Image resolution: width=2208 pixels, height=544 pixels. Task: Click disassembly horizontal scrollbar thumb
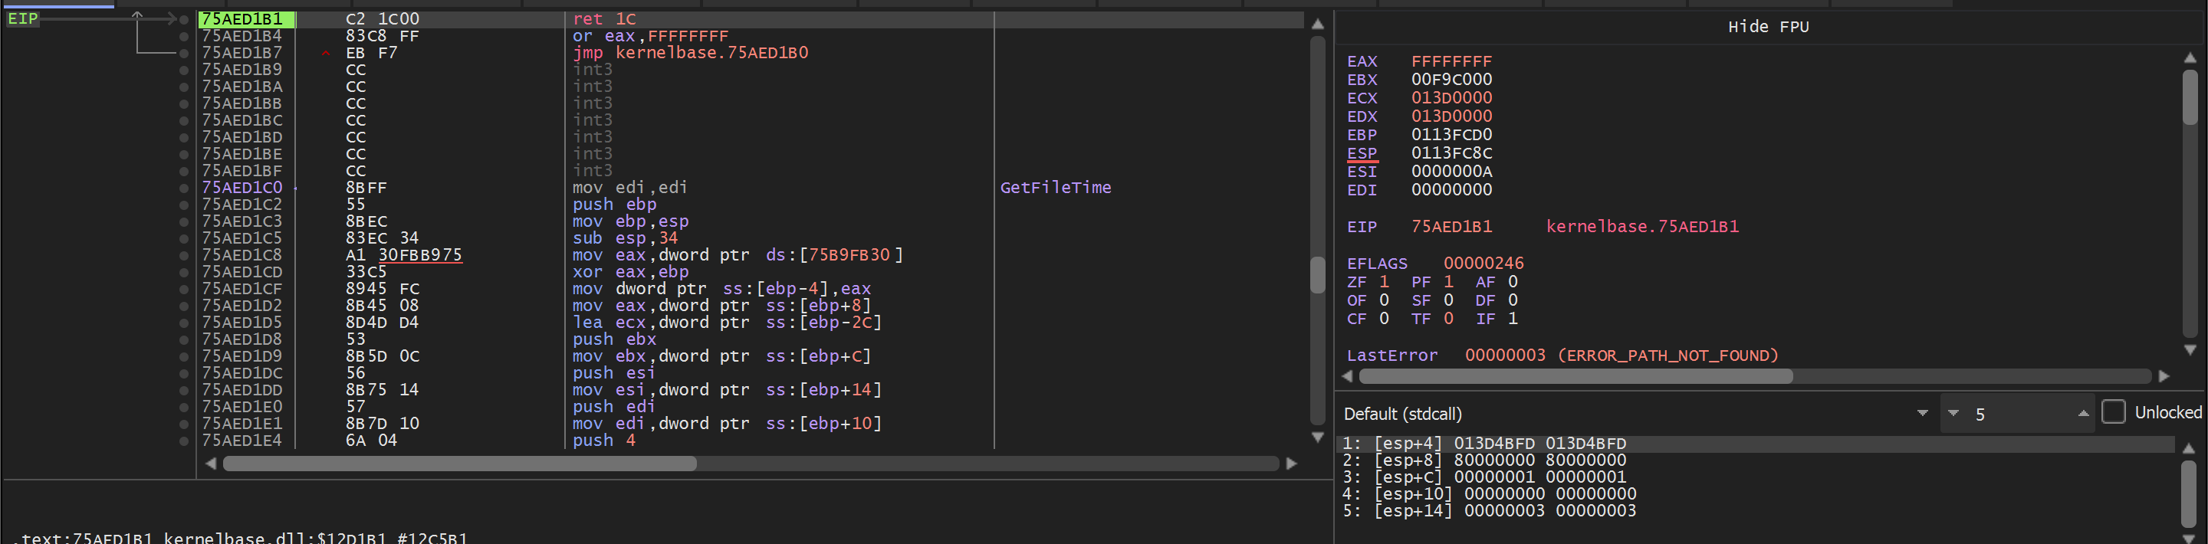[x=459, y=464]
